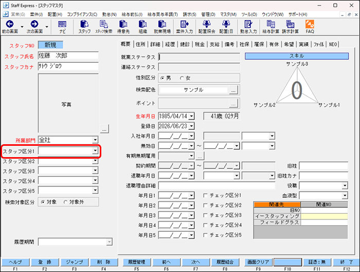Open the ツール(O) menu
This screenshot has width=360, height=272.
[249, 14]
